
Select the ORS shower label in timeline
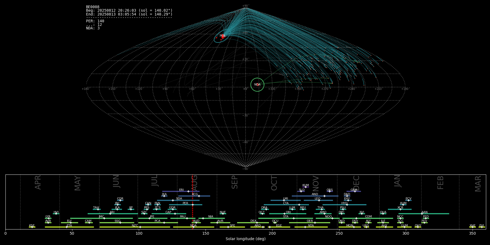[x=330, y=190]
